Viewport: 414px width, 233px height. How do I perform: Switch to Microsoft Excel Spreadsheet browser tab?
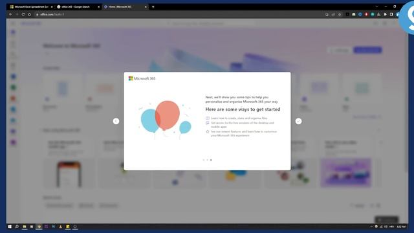point(31,7)
